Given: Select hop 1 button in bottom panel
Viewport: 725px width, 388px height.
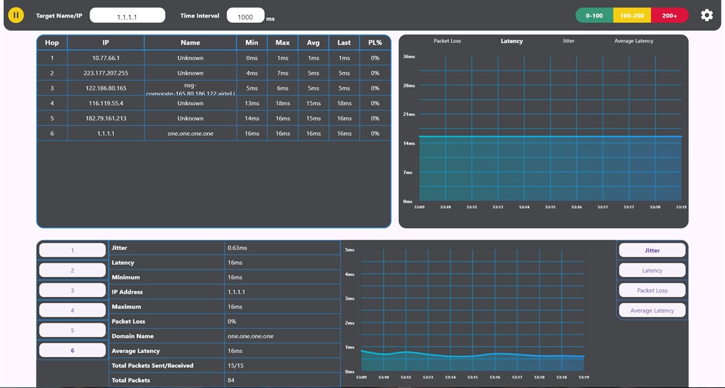Looking at the screenshot, I should pos(73,251).
